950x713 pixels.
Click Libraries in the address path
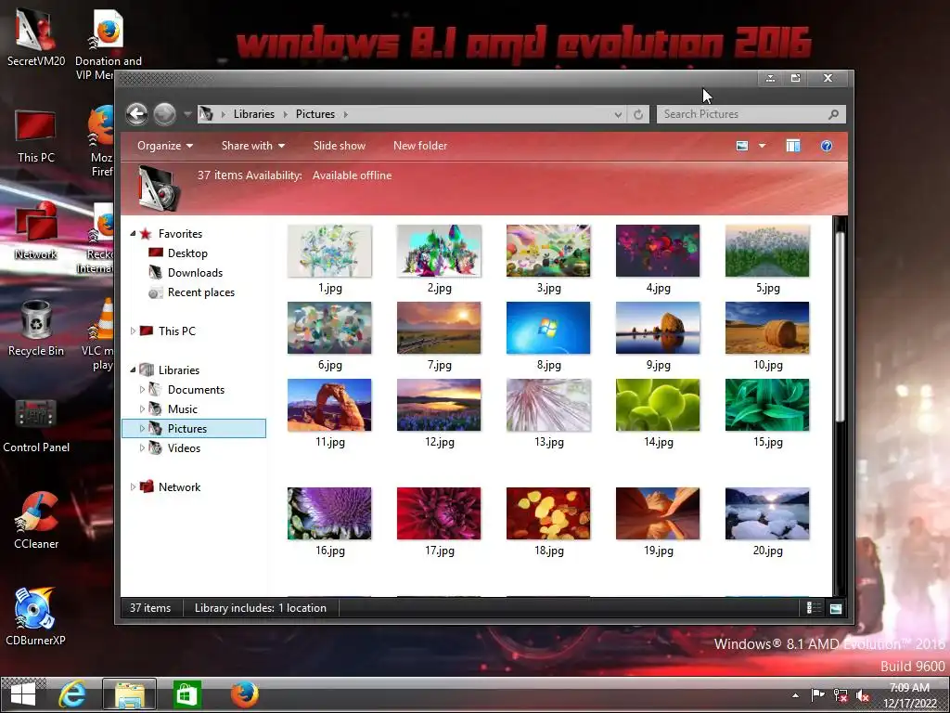[254, 114]
